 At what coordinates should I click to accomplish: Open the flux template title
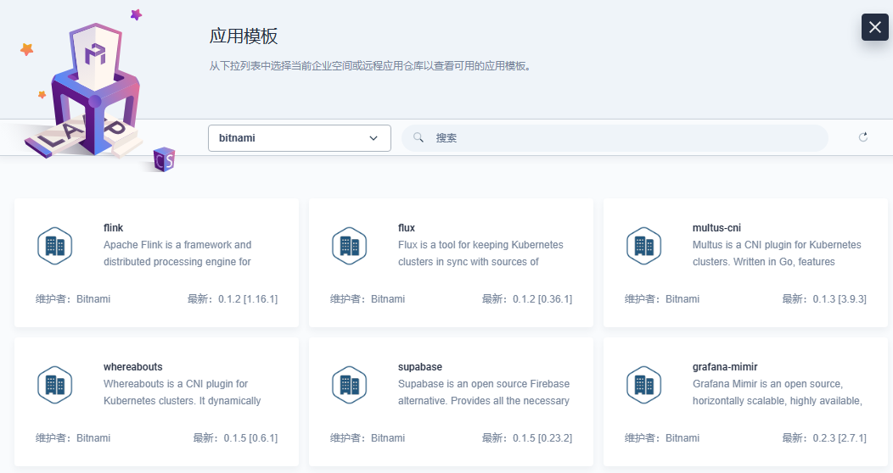[407, 228]
